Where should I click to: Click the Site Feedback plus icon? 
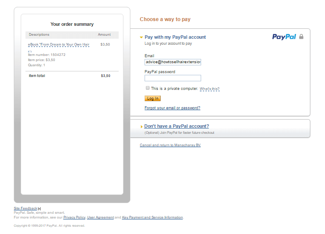pos(39,209)
